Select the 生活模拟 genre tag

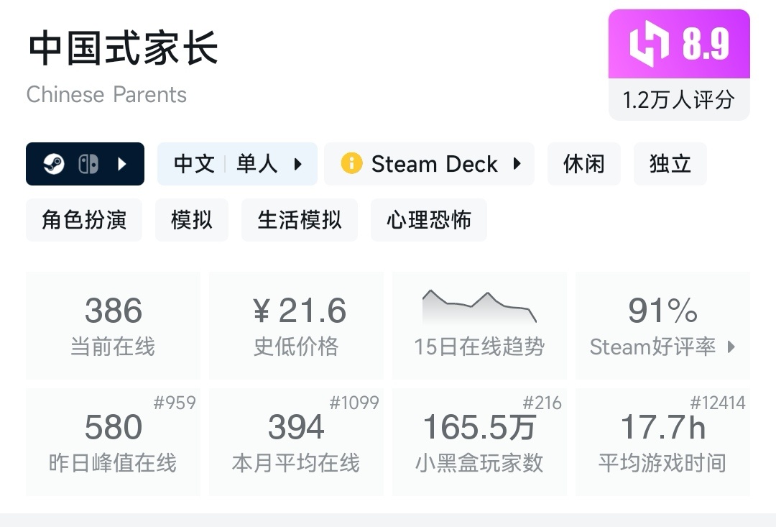(x=299, y=220)
